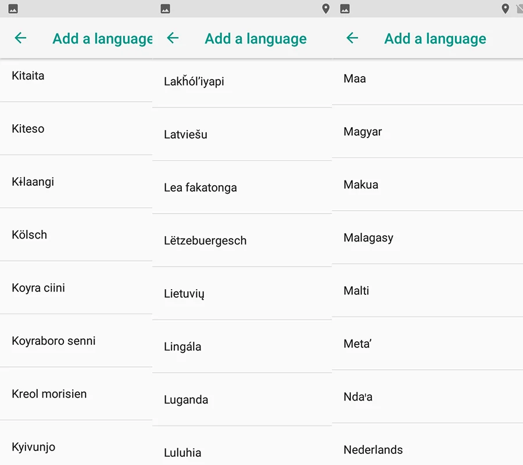Tap the image notification icon in middle status bar

(x=166, y=9)
